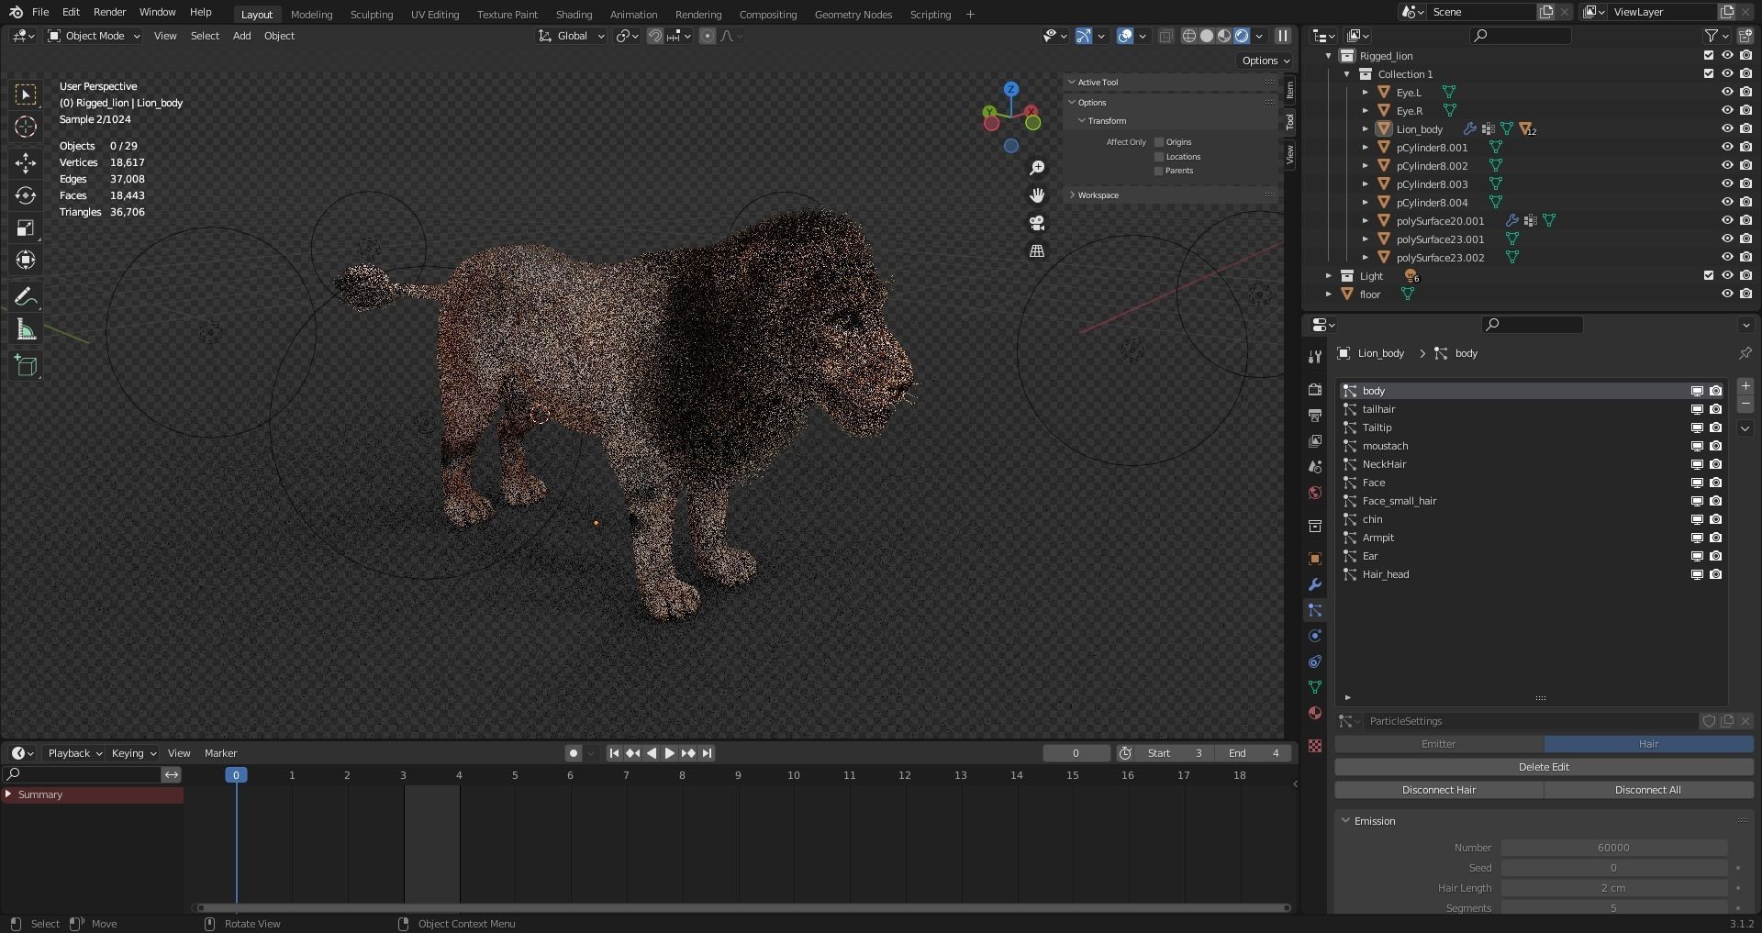Open the Object Data properties tab icon

(x=1315, y=687)
